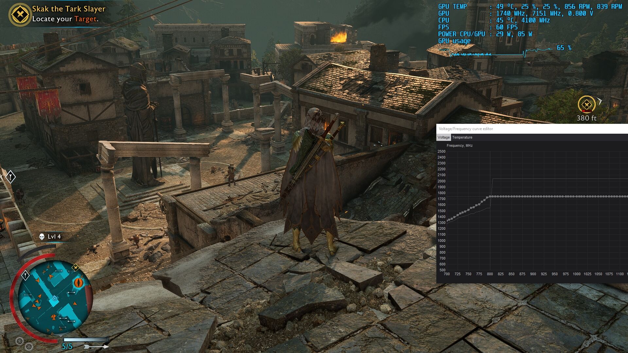Select the curve point at 800 mV
628x353 pixels.
click(x=490, y=197)
